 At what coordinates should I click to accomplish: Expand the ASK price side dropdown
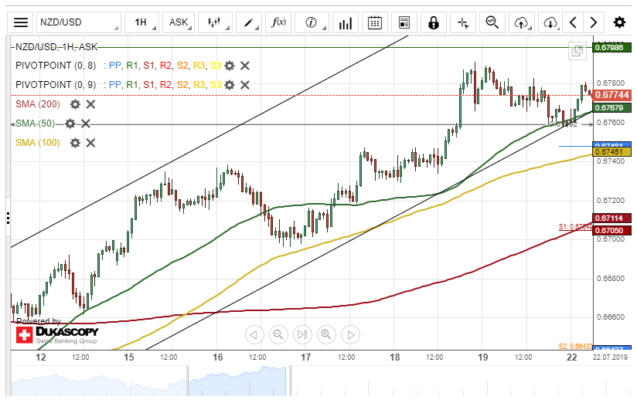(179, 22)
